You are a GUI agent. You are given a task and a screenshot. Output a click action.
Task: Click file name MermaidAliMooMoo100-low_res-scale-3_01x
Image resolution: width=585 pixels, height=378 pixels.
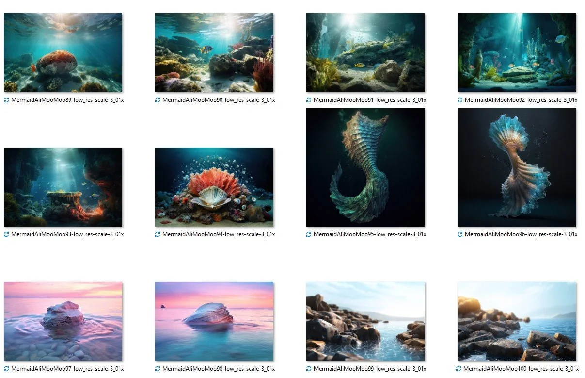(x=521, y=369)
